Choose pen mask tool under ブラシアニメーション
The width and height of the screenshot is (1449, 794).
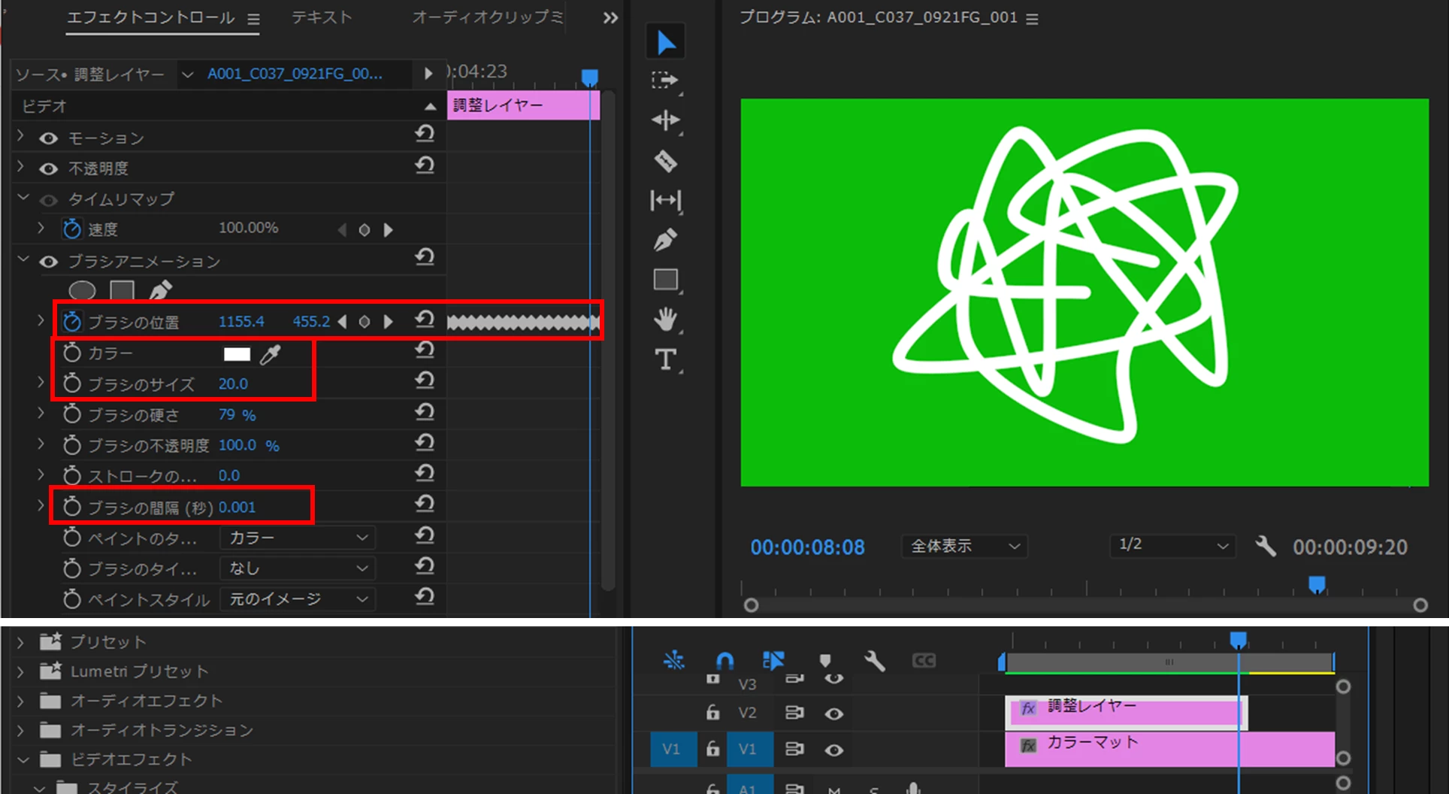click(160, 290)
